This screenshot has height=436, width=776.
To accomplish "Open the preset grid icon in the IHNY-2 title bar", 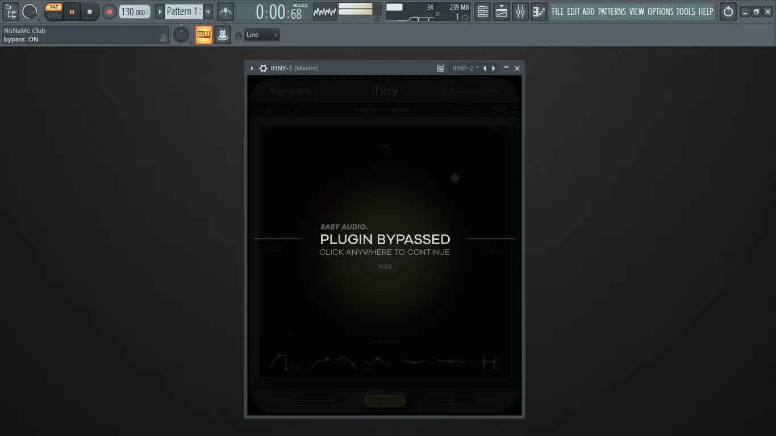I will 441,68.
